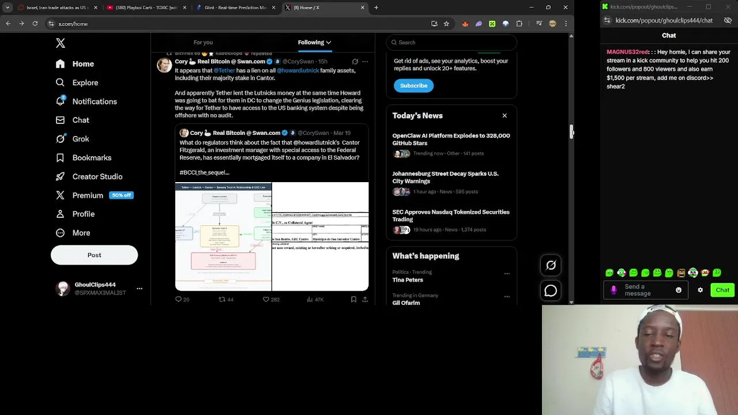Click the green Chat send button
Image resolution: width=738 pixels, height=415 pixels.
click(722, 290)
